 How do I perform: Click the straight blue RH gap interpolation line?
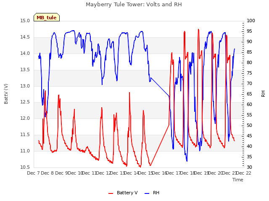pos(160,87)
